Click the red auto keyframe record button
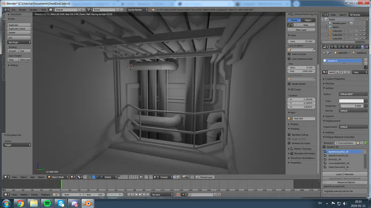371x208 pixels. click(178, 195)
